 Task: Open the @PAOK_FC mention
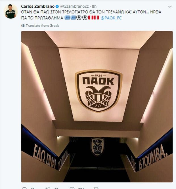(111, 18)
